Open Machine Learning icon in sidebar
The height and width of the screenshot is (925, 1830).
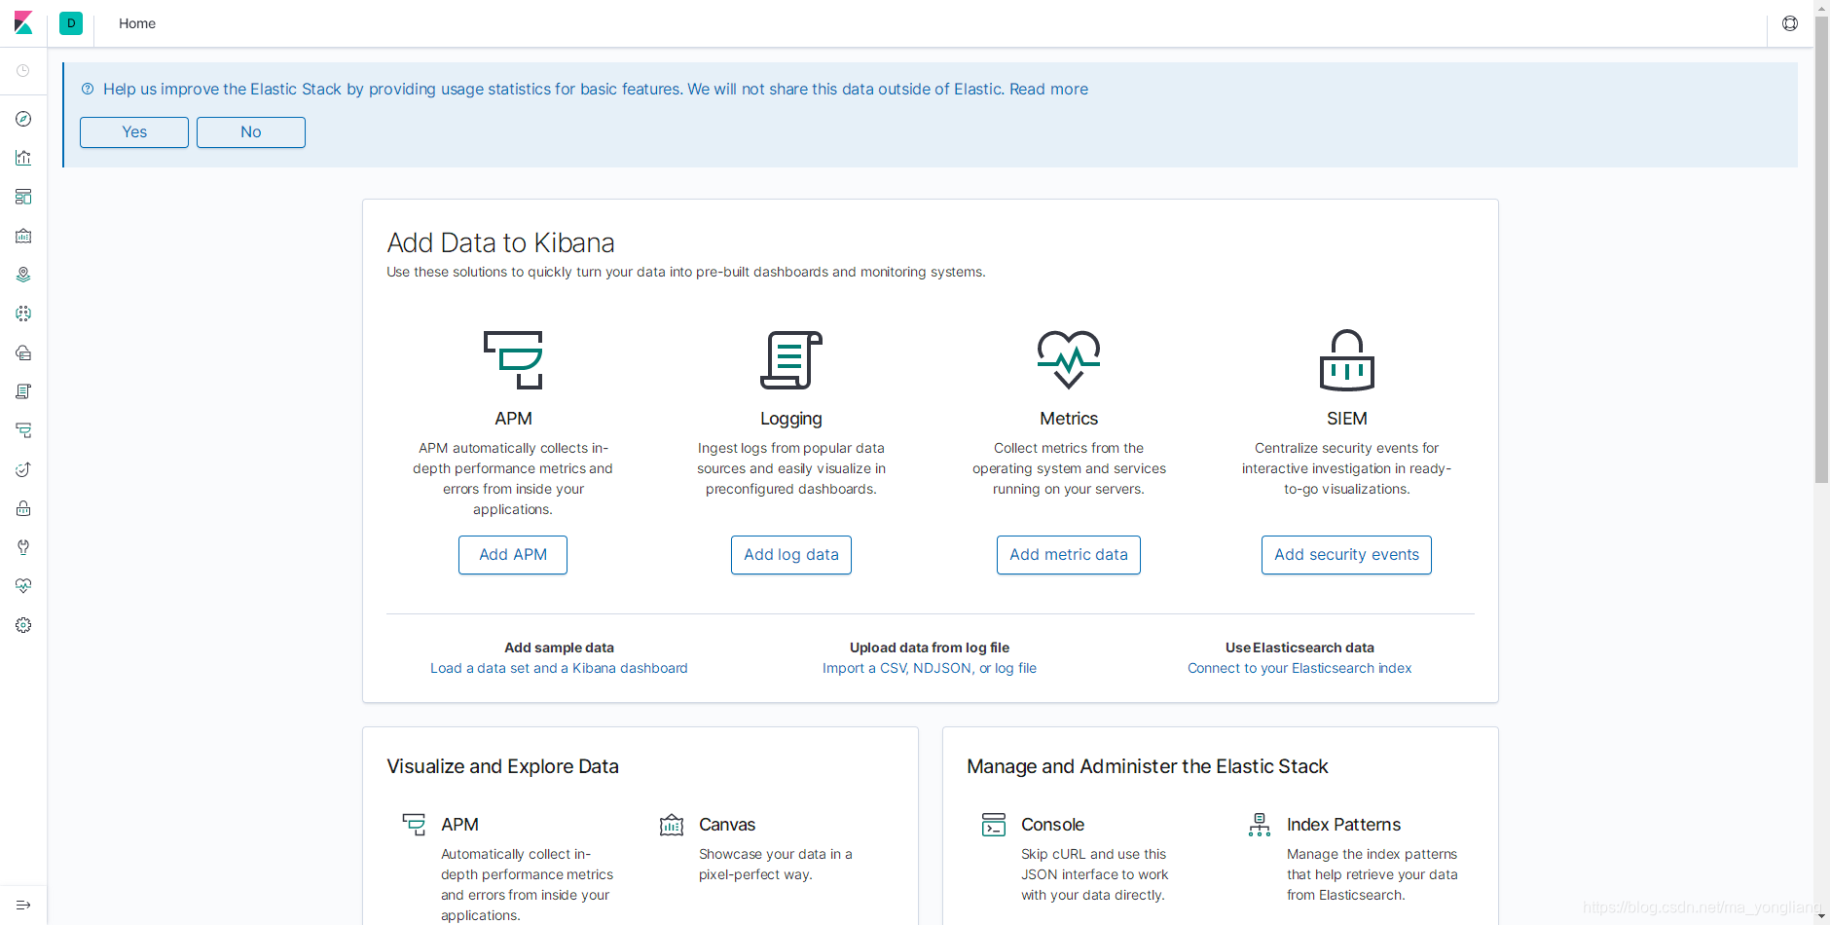[23, 314]
